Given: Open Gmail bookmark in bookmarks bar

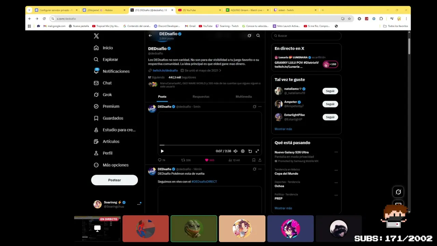Looking at the screenshot, I should [x=190, y=26].
